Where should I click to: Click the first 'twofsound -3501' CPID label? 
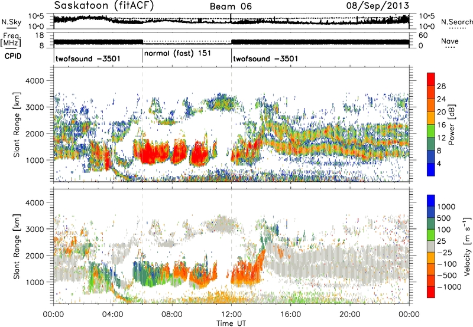pos(88,58)
